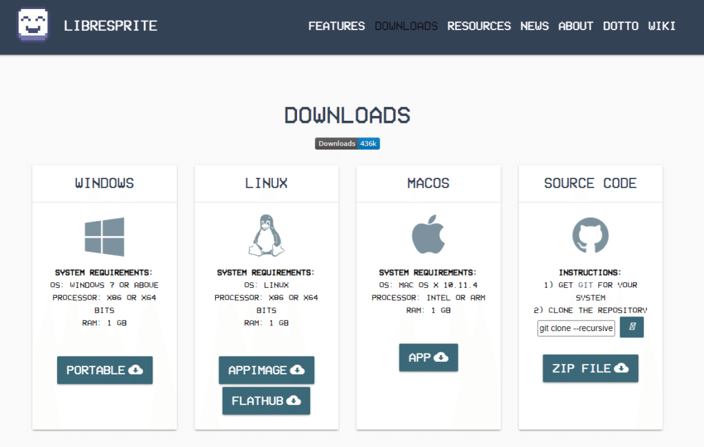Click the git clone --recursive text field

click(x=576, y=328)
